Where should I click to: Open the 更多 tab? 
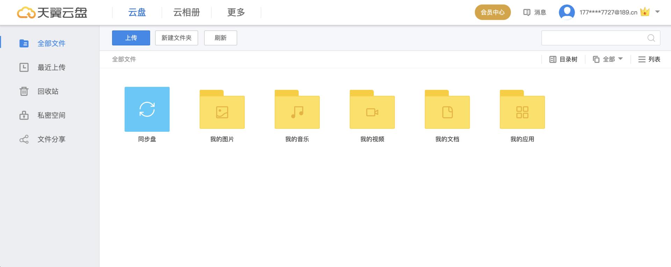pos(236,13)
